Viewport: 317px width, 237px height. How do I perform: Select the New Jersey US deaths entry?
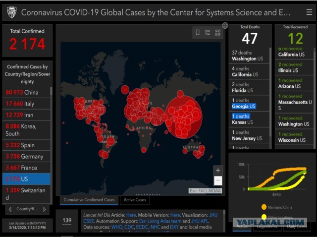pyautogui.click(x=249, y=135)
